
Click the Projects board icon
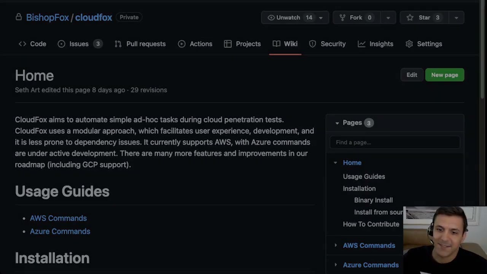coord(228,44)
